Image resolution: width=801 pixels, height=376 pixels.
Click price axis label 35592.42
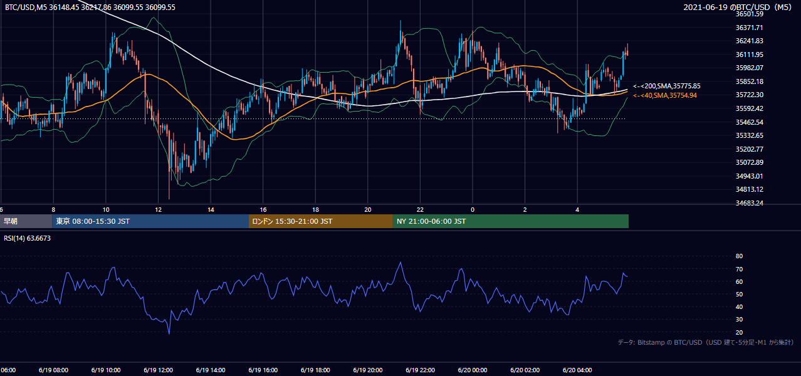[749, 108]
